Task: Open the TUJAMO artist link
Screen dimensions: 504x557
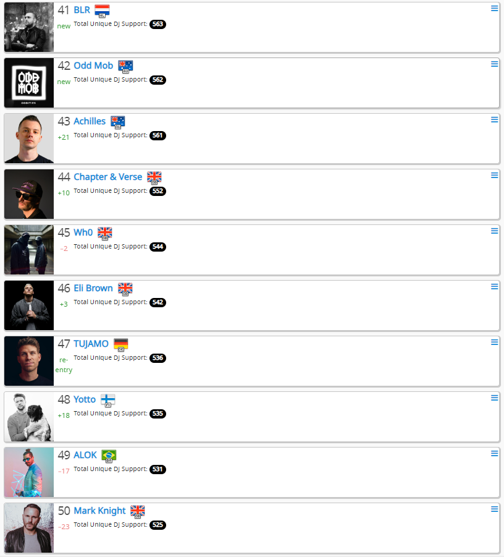Action: pos(91,344)
